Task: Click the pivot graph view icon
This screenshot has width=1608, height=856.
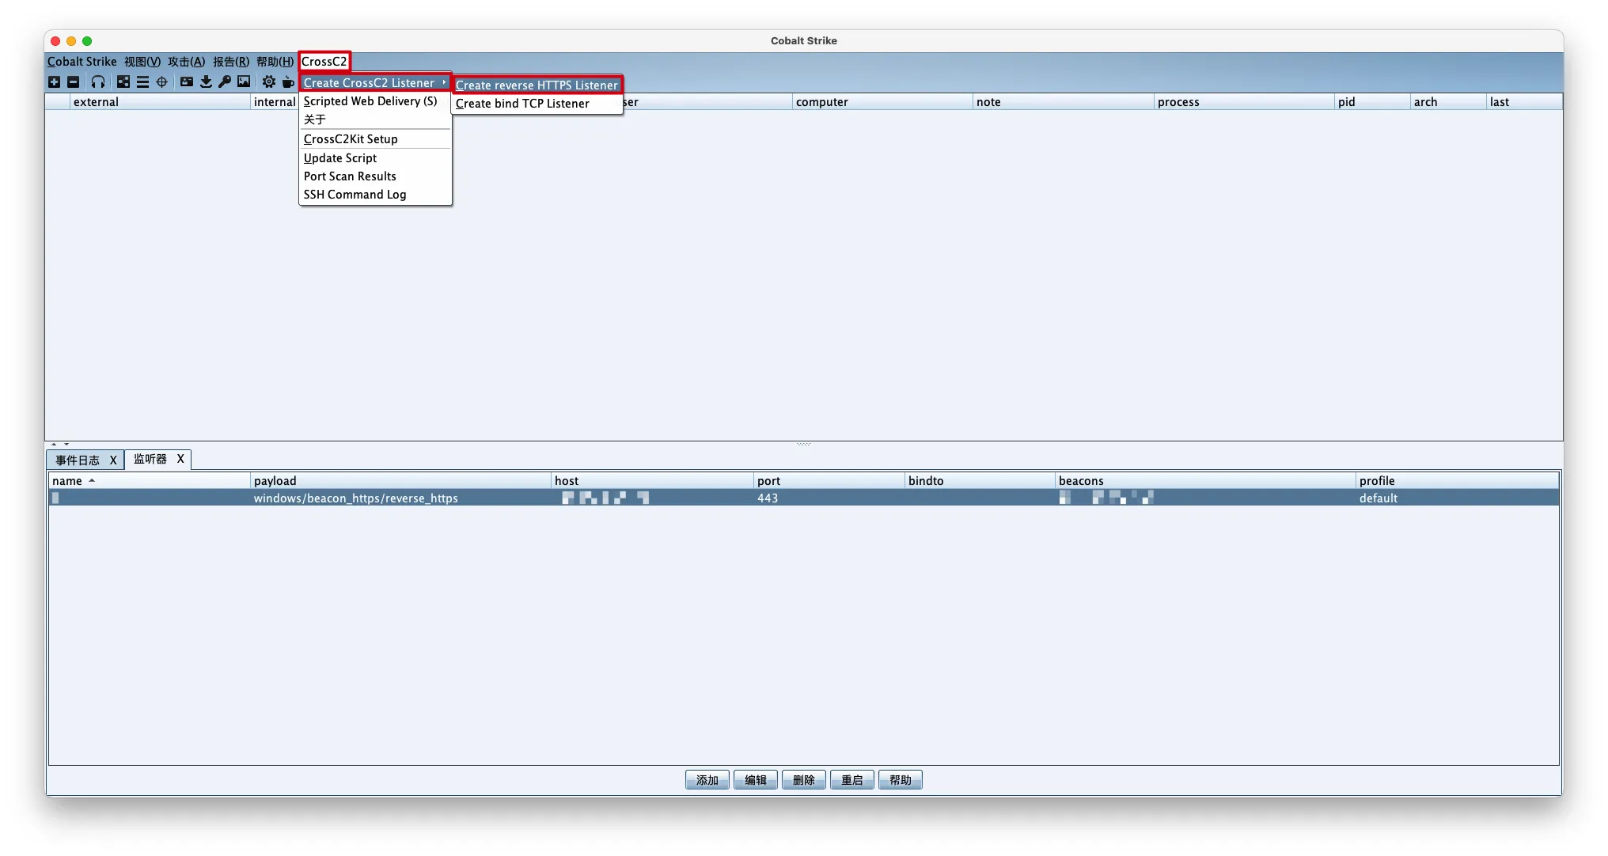Action: (x=123, y=82)
